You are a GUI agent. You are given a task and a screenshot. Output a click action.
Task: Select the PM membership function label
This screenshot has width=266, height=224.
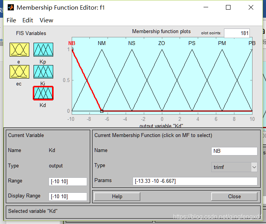[x=222, y=43]
